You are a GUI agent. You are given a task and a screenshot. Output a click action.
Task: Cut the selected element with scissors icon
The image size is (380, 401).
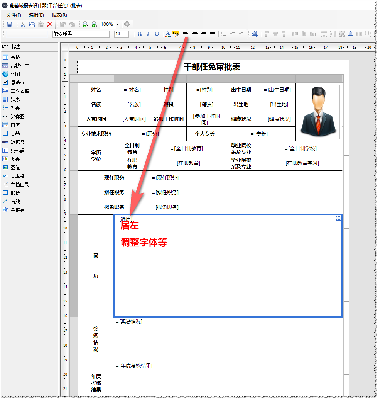click(23, 25)
